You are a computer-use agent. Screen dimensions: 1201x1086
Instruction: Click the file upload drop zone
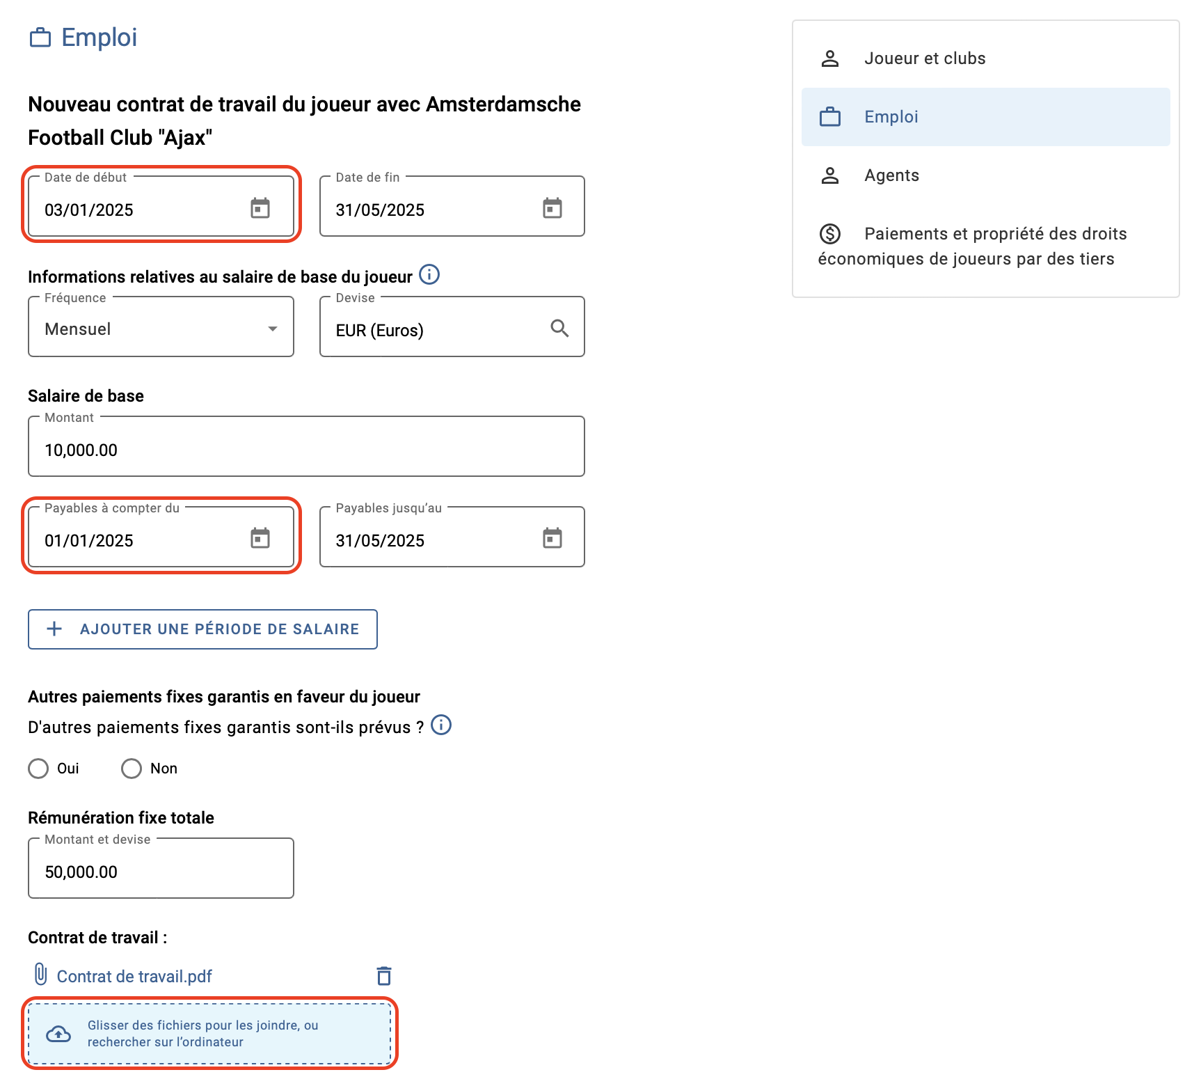point(209,1034)
